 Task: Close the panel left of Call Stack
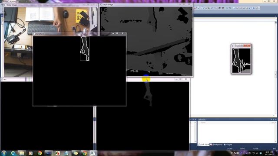[195, 120]
